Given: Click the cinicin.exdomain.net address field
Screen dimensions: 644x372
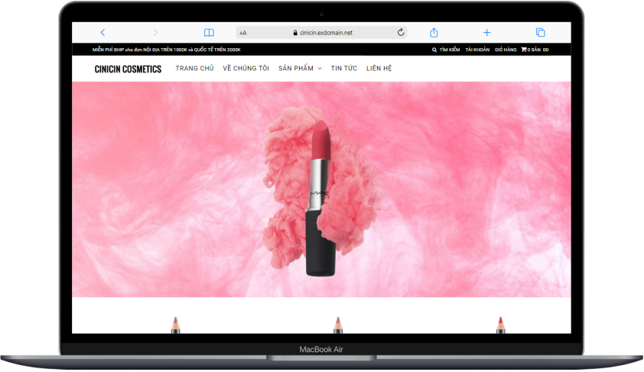Looking at the screenshot, I should (x=321, y=32).
